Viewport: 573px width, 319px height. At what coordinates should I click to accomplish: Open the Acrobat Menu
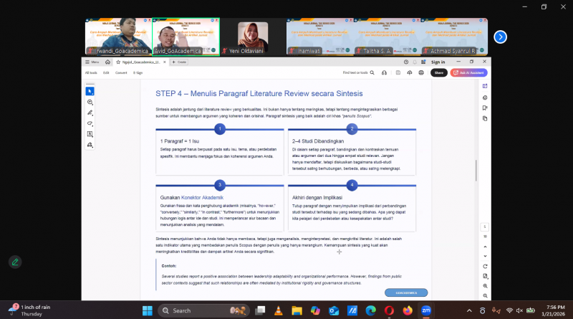pyautogui.click(x=92, y=62)
